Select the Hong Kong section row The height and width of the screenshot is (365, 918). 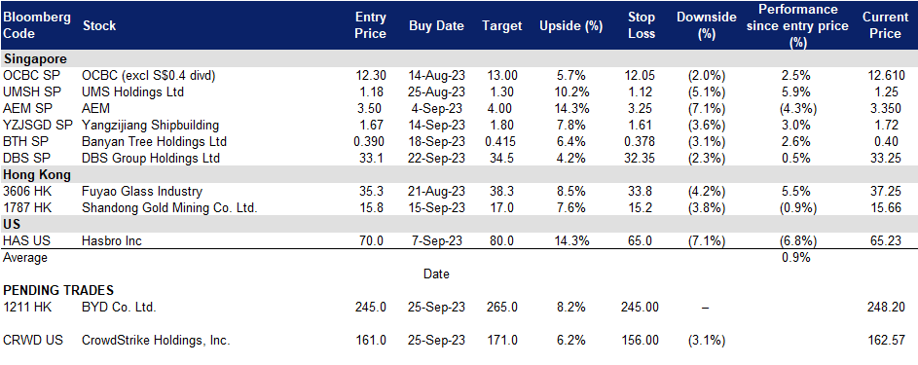[459, 174]
